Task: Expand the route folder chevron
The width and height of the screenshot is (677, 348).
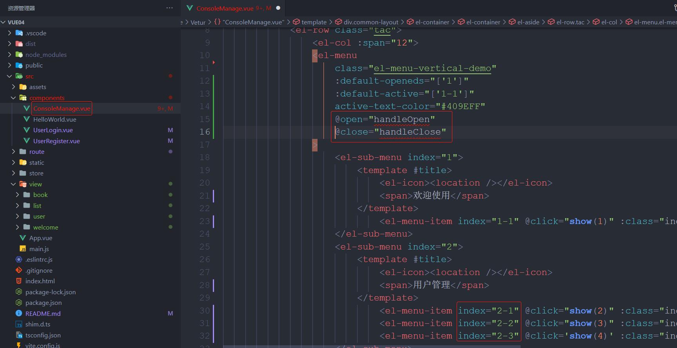Action: pos(14,151)
